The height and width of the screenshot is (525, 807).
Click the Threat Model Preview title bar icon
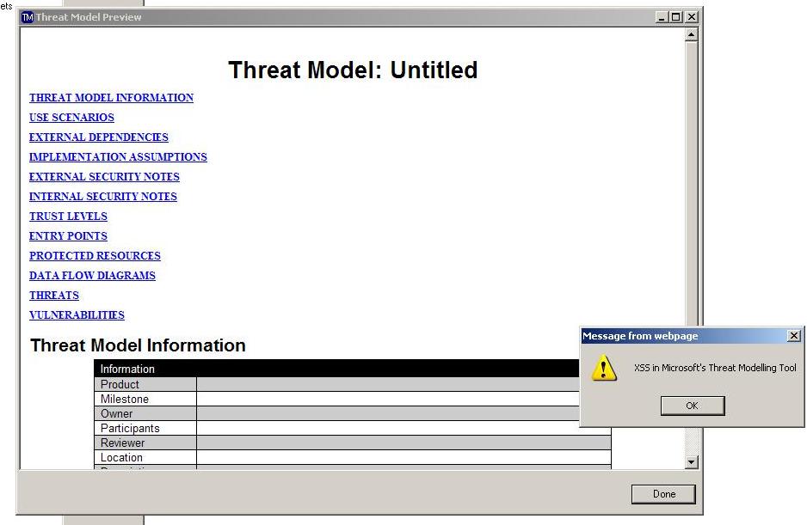28,17
